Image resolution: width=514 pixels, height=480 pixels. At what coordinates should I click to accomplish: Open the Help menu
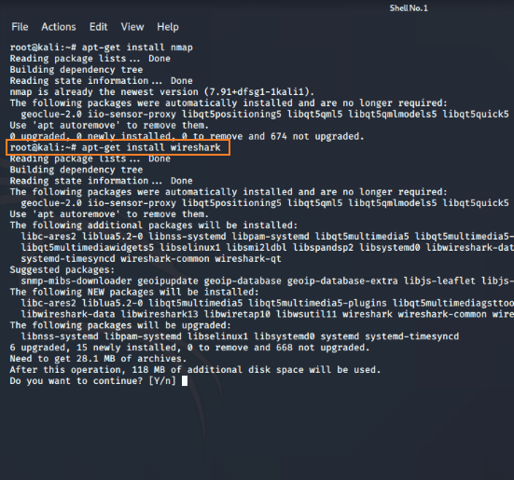coord(168,27)
